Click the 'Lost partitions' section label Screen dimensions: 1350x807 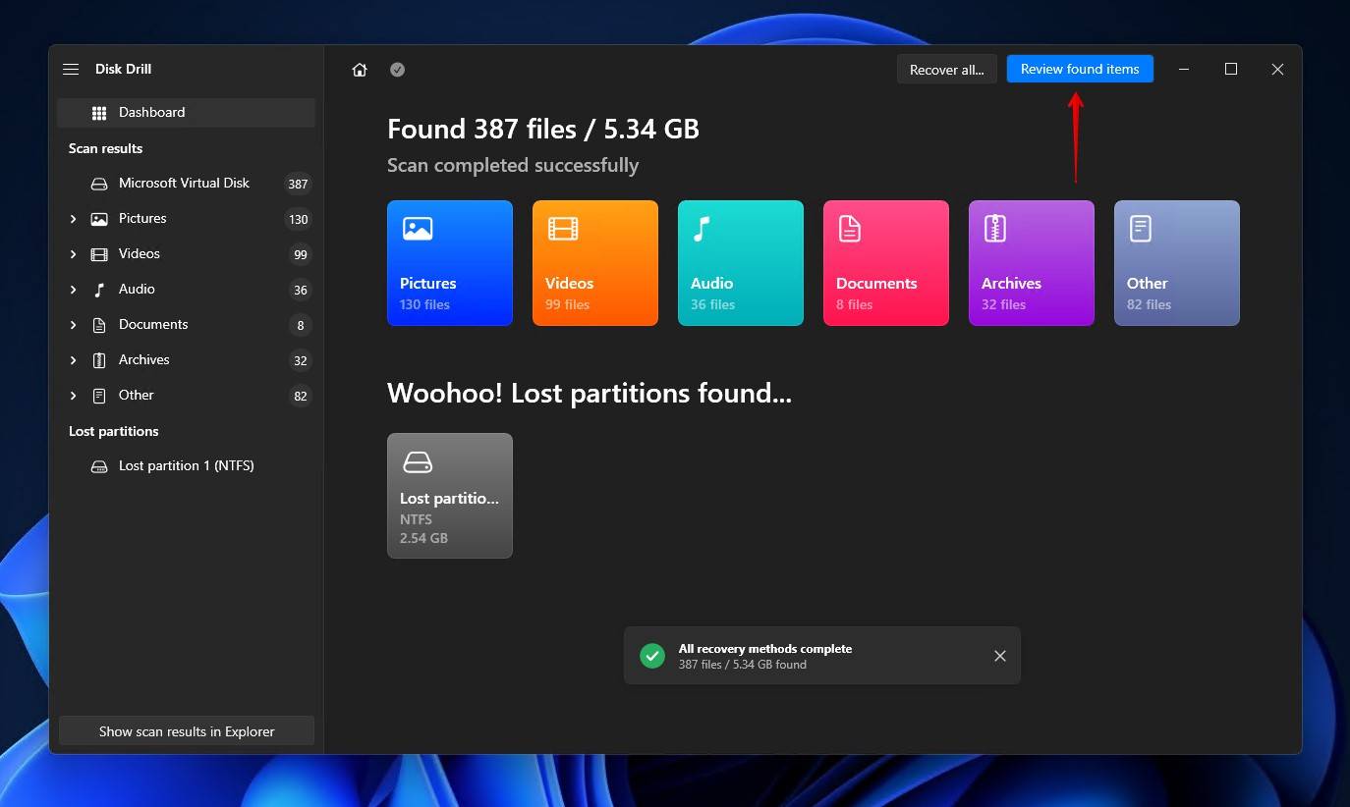(x=113, y=432)
